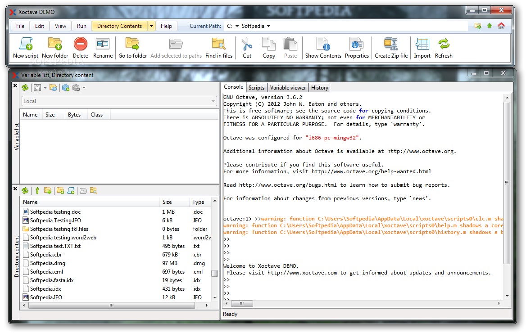
Task: Click the directory list scroll-down arrow
Action: [215, 297]
